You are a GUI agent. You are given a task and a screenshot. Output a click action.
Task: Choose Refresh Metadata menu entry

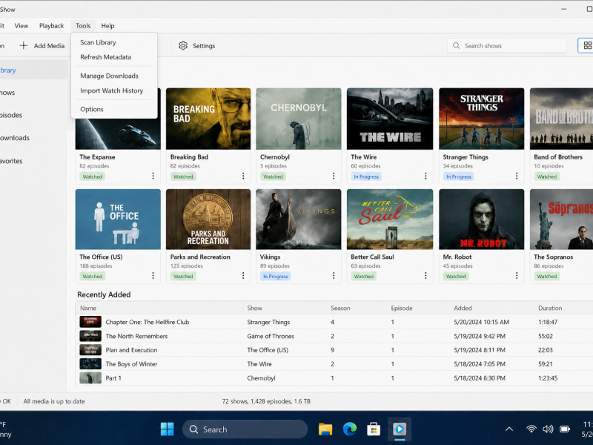click(114, 57)
